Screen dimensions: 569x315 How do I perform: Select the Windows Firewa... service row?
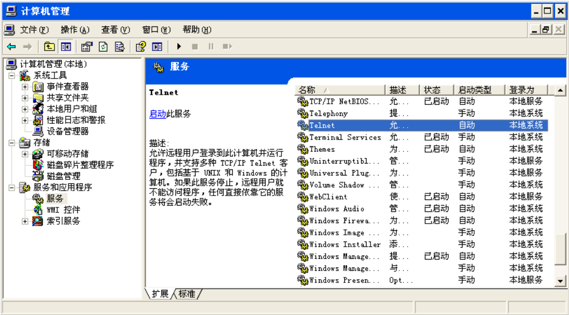pyautogui.click(x=422, y=220)
